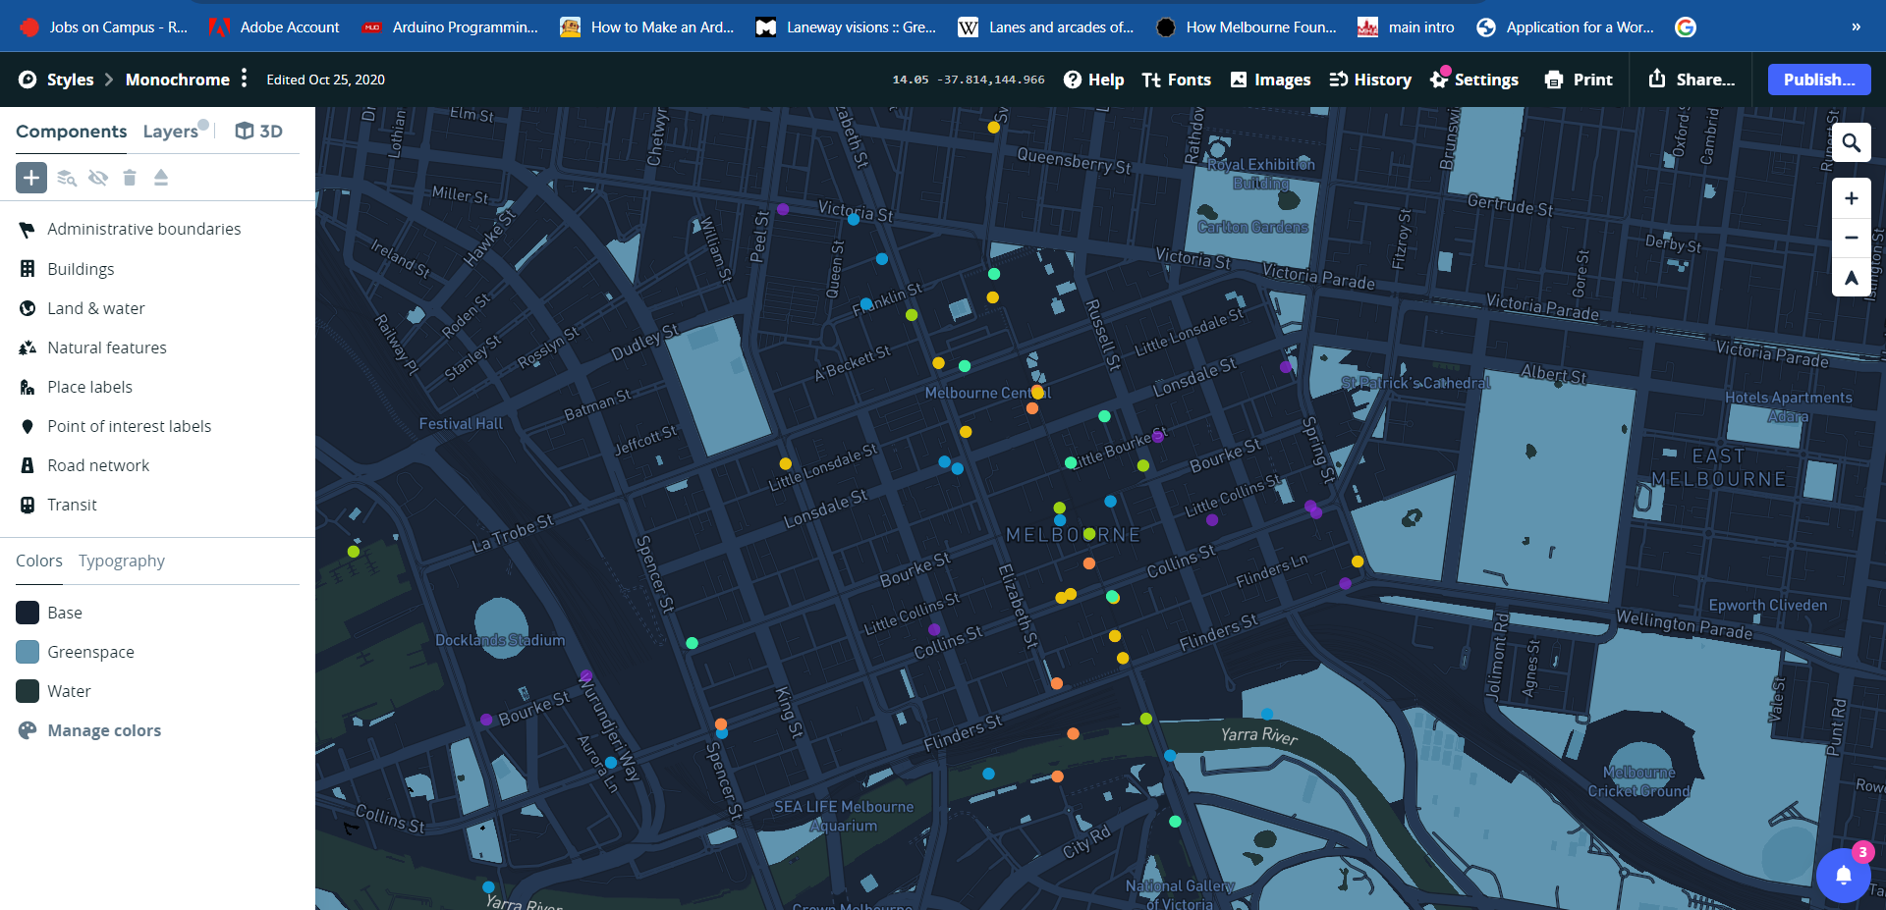Zoom in on the map
This screenshot has height=910, width=1886.
1851,198
